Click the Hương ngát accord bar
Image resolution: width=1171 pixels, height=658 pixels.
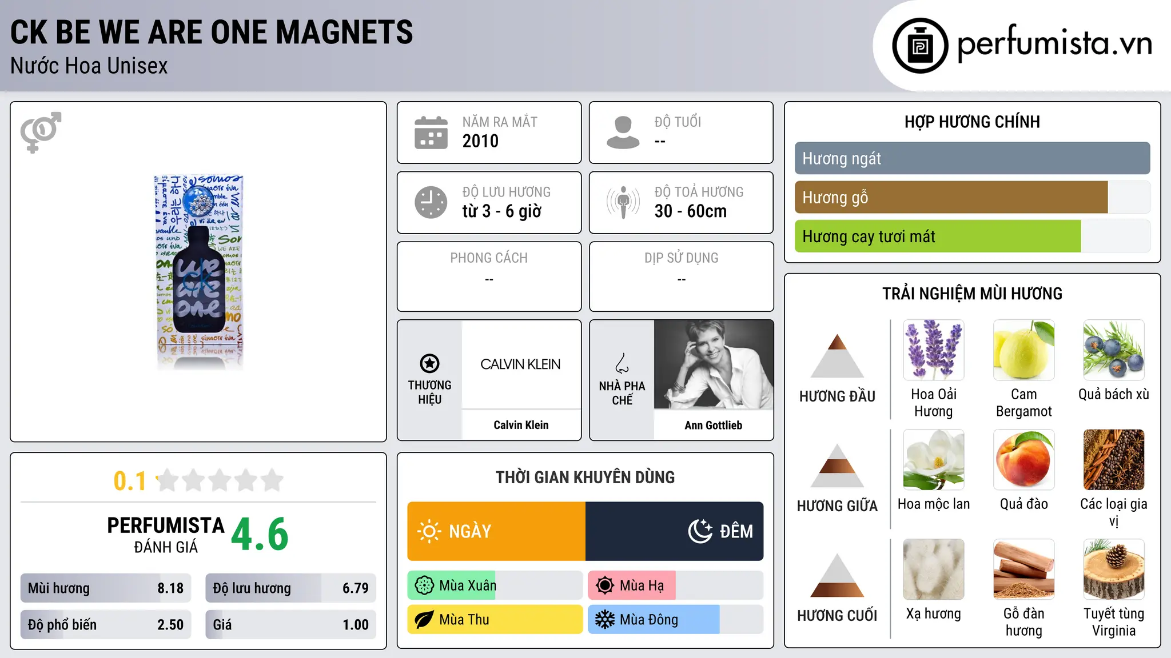[x=972, y=158]
